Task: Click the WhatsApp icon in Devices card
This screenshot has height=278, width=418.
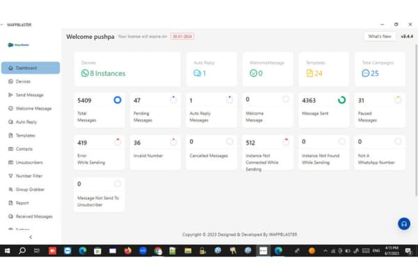Action: pyautogui.click(x=85, y=73)
